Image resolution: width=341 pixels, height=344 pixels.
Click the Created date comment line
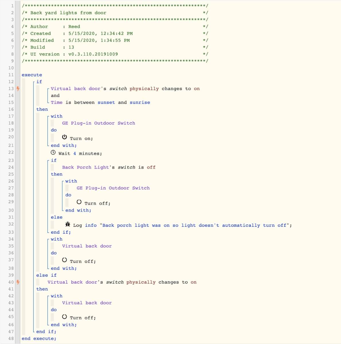[x=115, y=34]
